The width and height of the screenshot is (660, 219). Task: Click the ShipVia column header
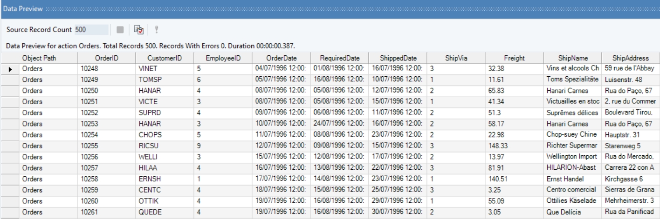[456, 58]
